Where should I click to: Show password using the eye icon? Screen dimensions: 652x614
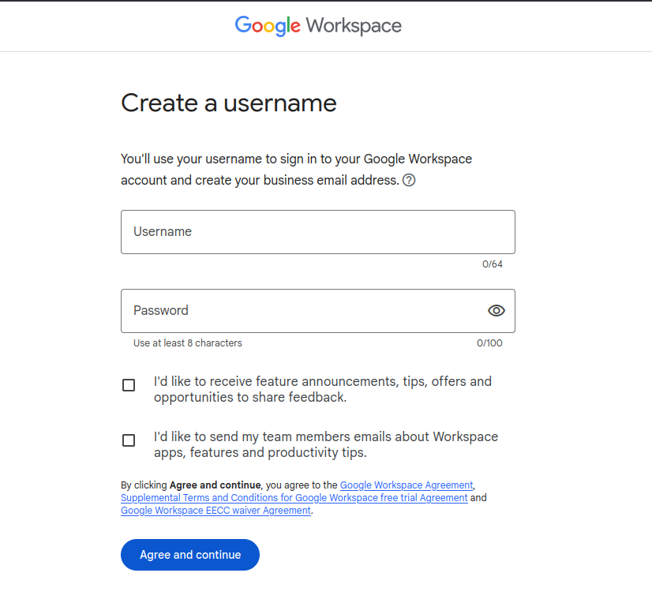pyautogui.click(x=496, y=310)
